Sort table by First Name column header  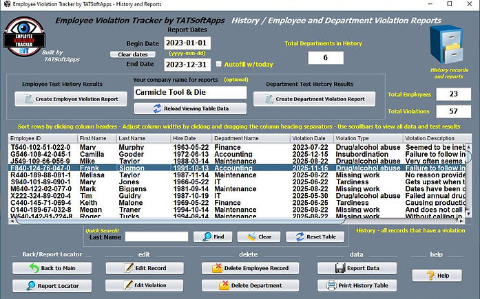click(97, 138)
